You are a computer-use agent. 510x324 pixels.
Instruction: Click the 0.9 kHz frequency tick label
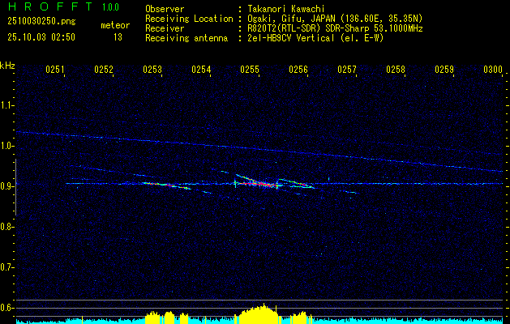point(6,186)
